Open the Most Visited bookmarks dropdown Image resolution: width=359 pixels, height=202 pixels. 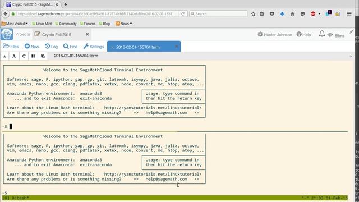click(x=15, y=24)
